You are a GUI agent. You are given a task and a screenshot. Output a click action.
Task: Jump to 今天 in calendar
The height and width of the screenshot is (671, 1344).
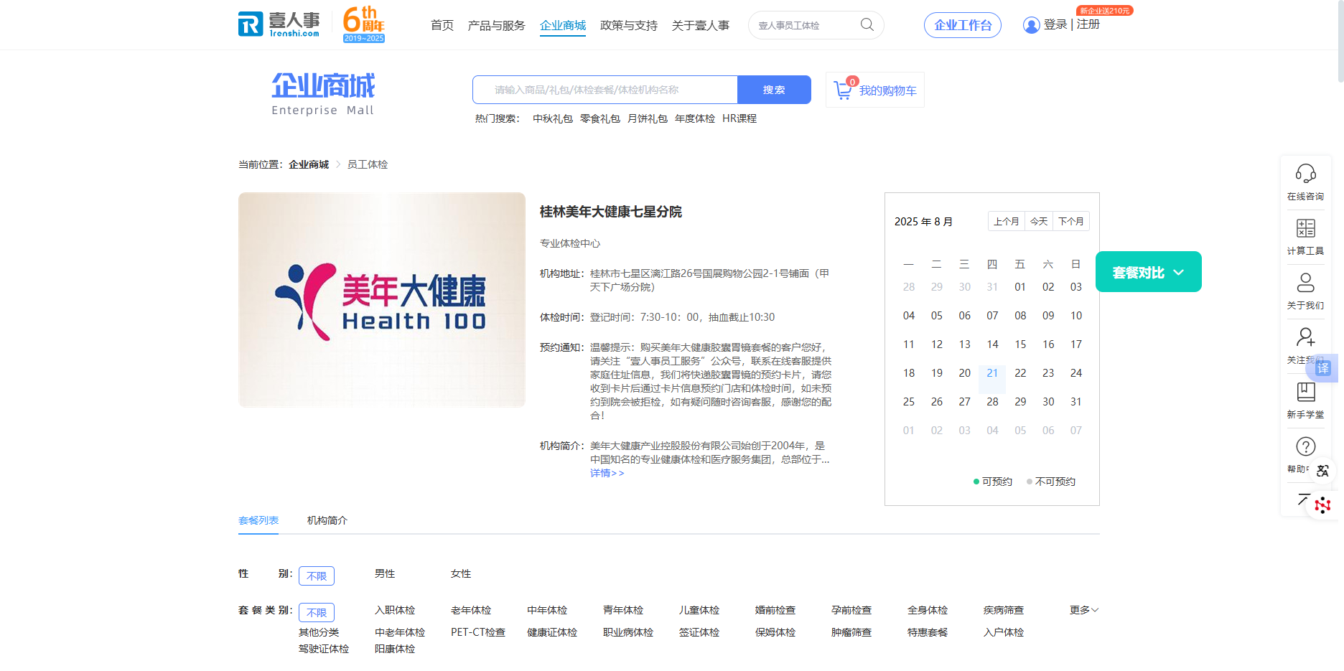[1039, 221]
